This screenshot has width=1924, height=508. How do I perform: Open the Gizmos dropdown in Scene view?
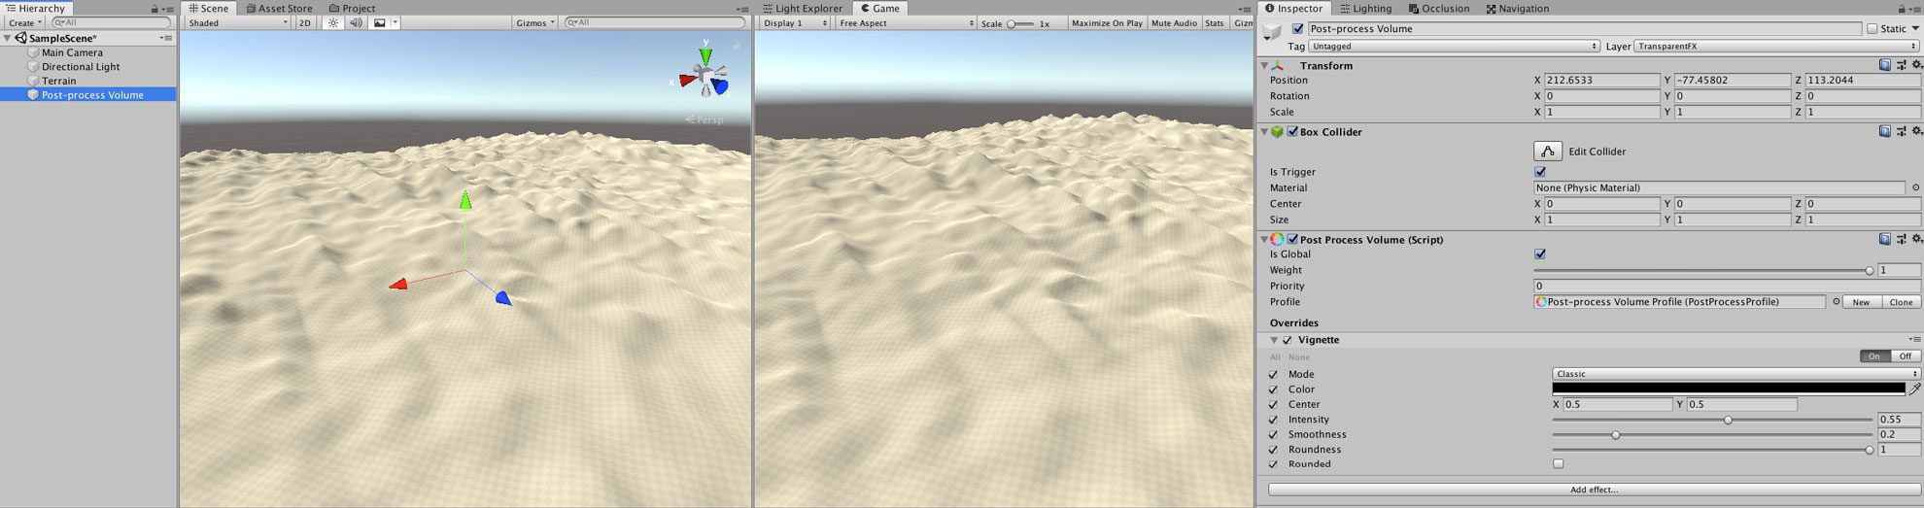pyautogui.click(x=535, y=22)
